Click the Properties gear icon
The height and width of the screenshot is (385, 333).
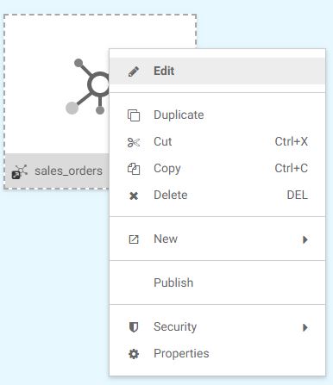pyautogui.click(x=134, y=354)
